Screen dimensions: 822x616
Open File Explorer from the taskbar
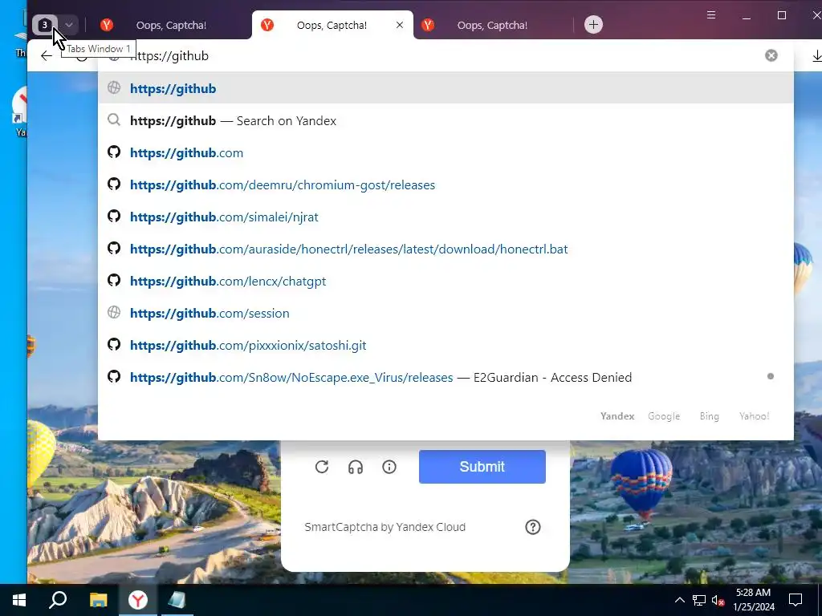coord(98,600)
